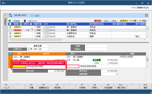
Task: Click the F4 消費税区分 button
Action: click(x=44, y=86)
